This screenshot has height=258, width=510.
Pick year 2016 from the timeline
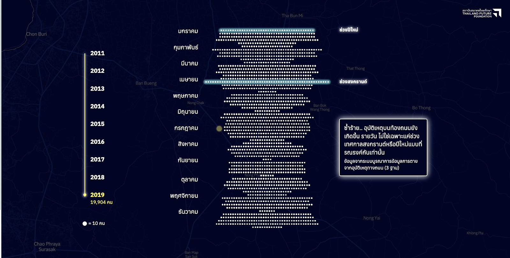click(x=97, y=142)
